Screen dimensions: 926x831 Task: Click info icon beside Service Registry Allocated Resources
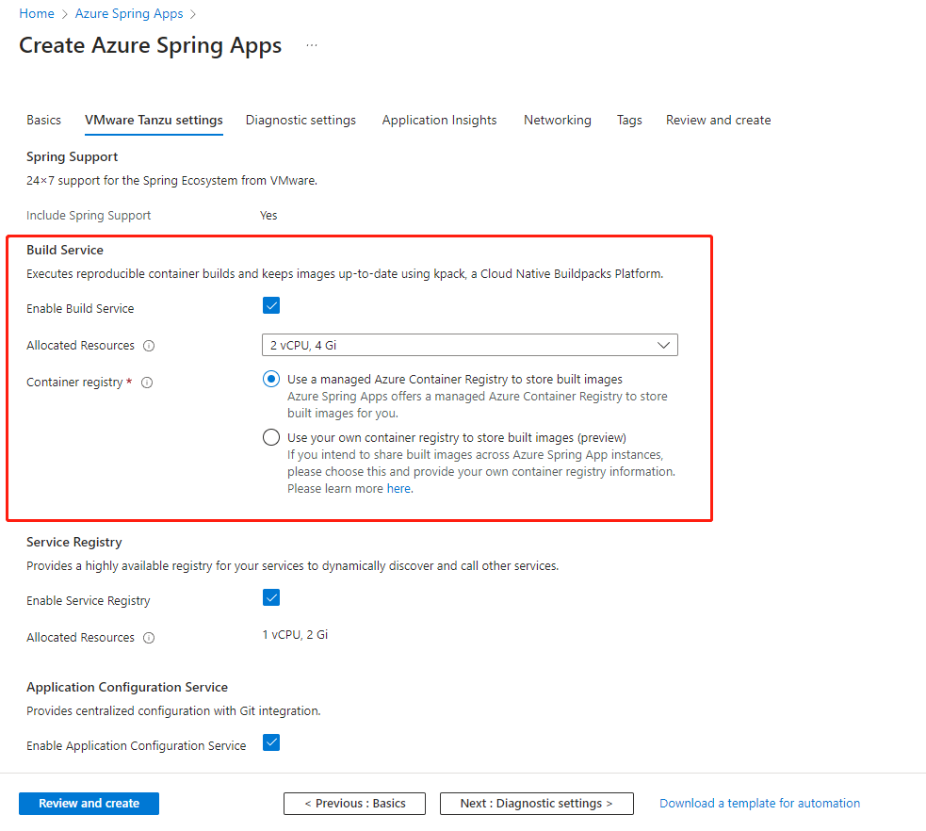tap(149, 638)
